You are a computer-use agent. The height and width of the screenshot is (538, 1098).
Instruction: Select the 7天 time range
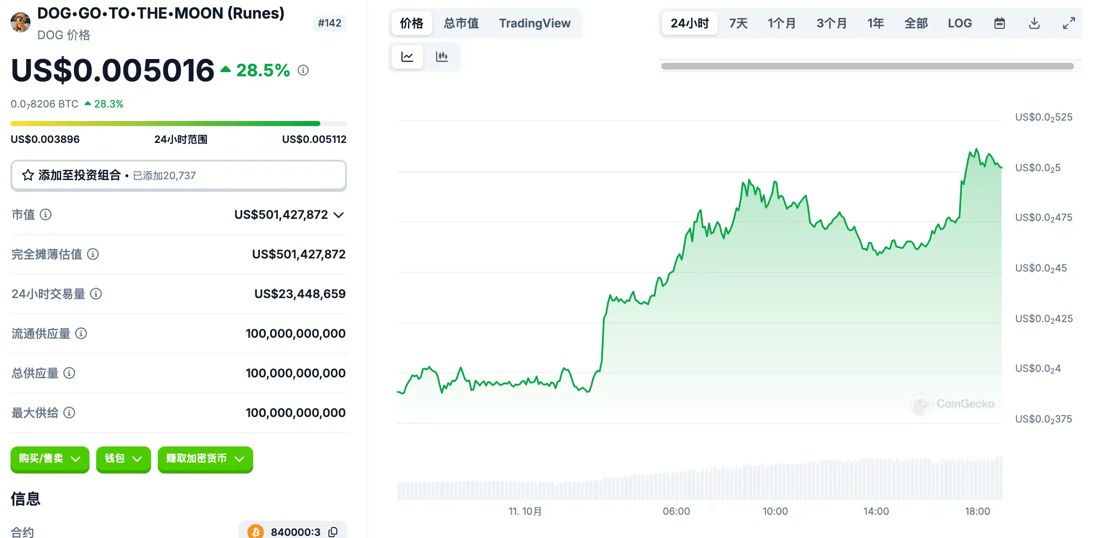point(738,23)
